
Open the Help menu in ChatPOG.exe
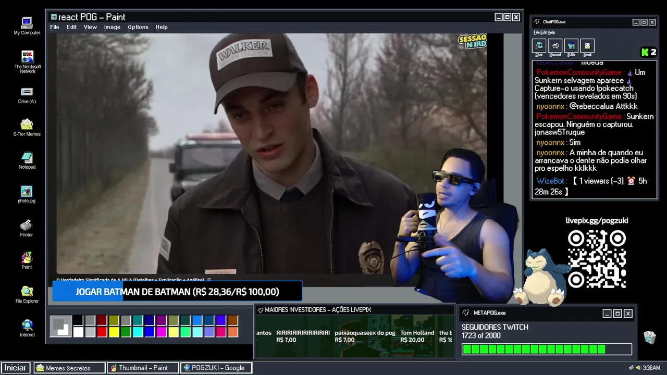coord(551,32)
